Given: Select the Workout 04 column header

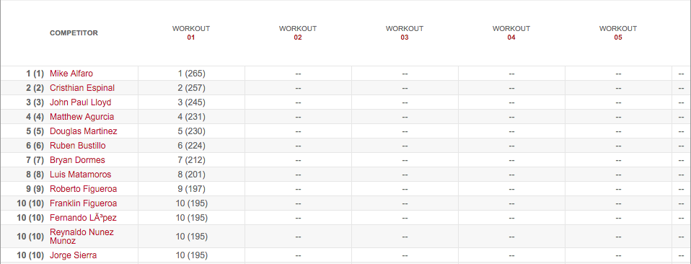Looking at the screenshot, I should pyautogui.click(x=511, y=33).
